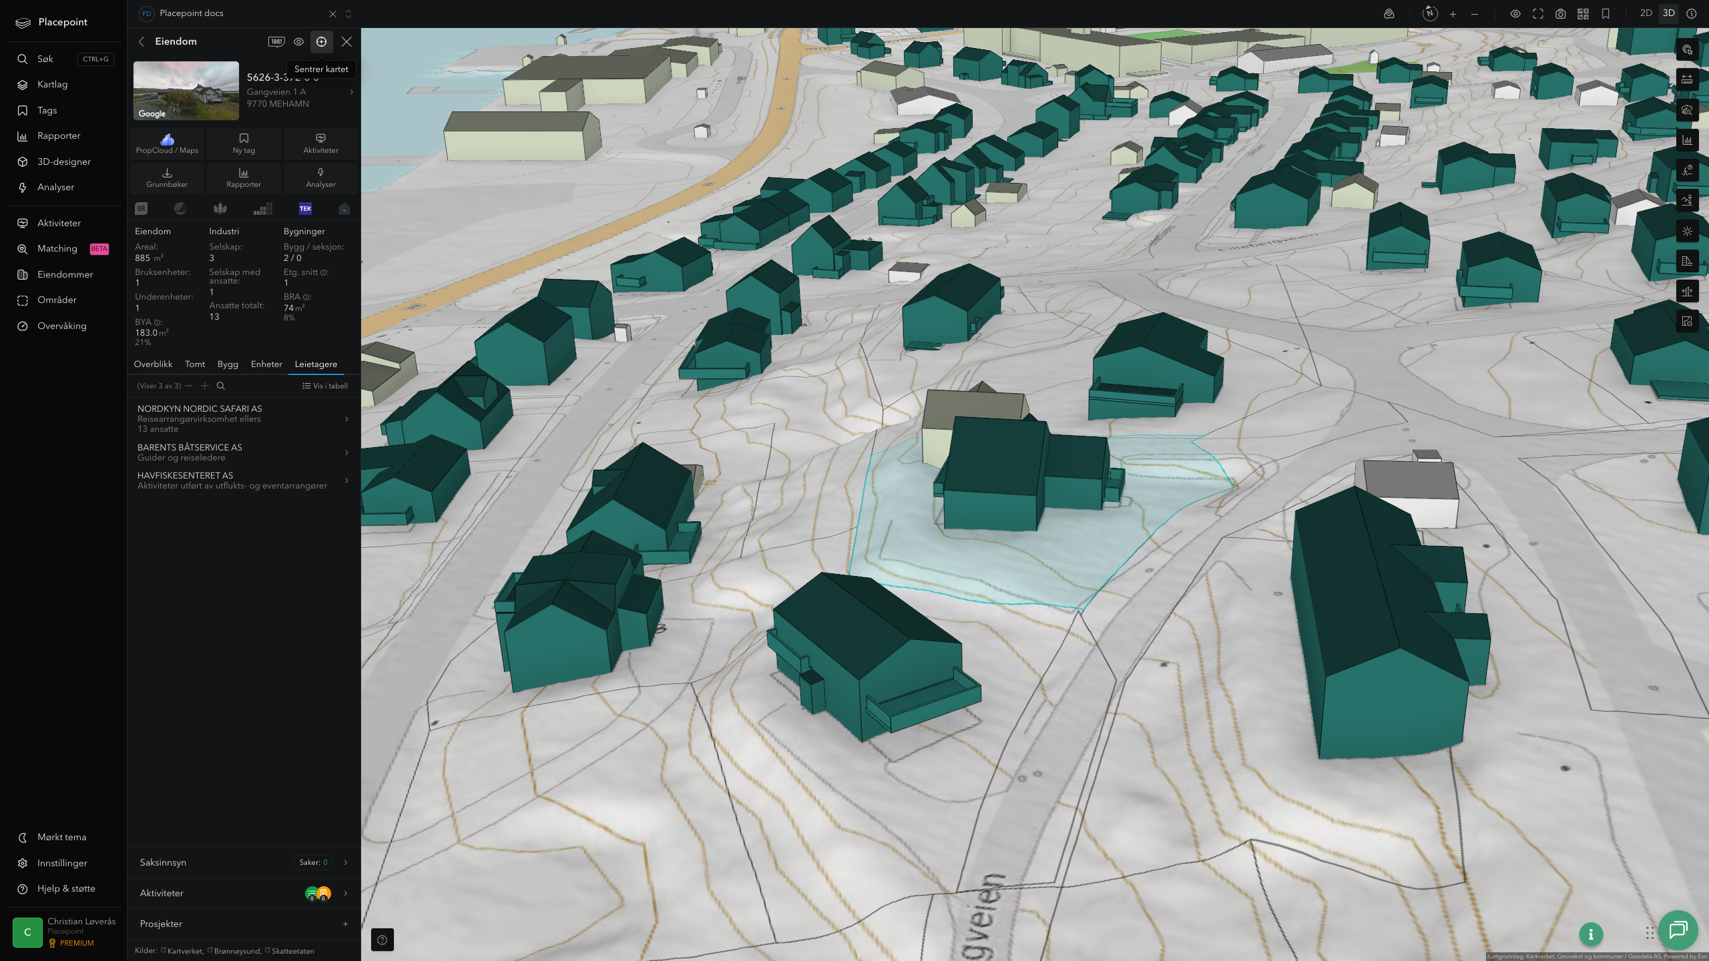Screen dimensions: 1709x961
Task: Enter fullscreen map view
Action: pos(1538,14)
